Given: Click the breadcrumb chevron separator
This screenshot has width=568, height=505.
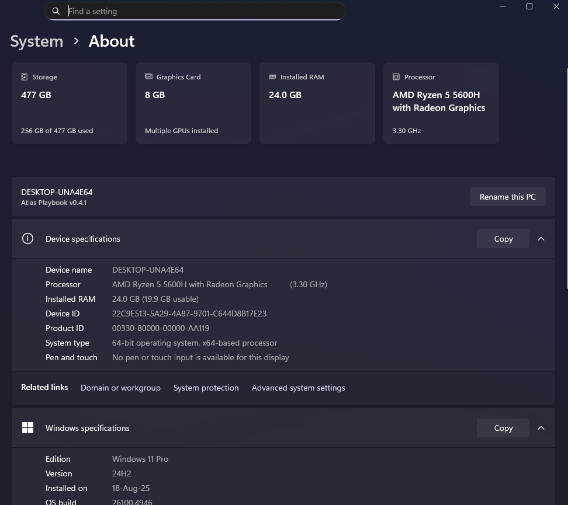Looking at the screenshot, I should pyautogui.click(x=76, y=41).
